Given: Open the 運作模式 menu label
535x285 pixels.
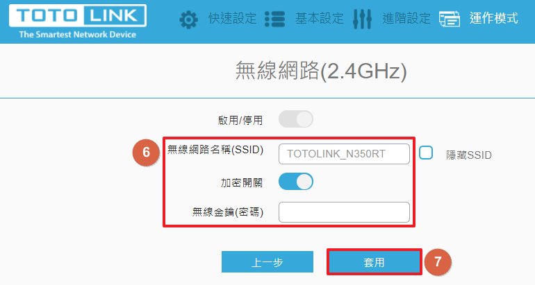Looking at the screenshot, I should (494, 19).
